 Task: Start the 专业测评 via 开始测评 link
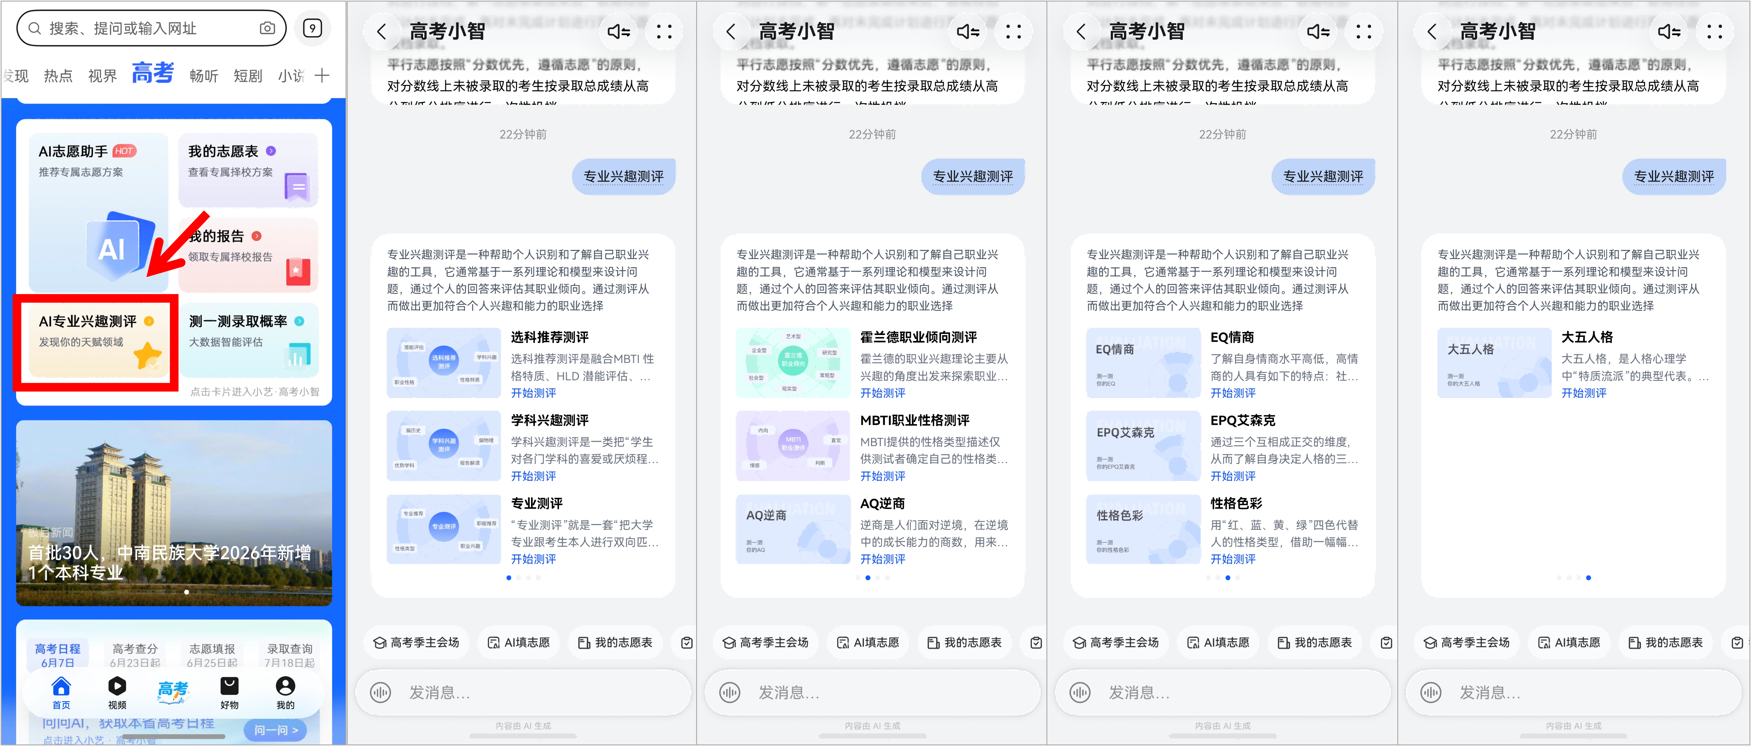(534, 559)
